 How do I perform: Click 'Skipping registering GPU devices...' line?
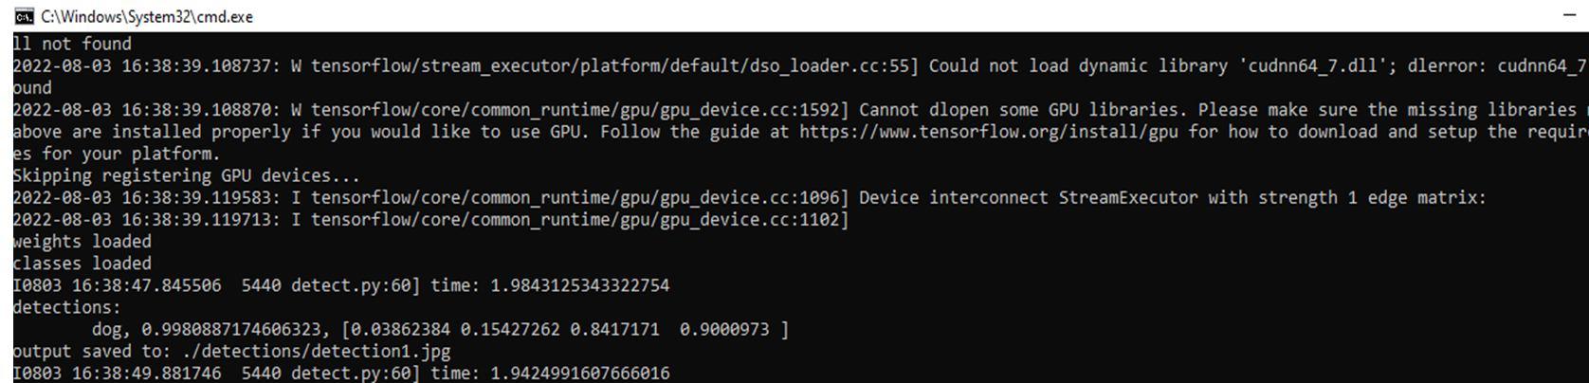click(186, 175)
